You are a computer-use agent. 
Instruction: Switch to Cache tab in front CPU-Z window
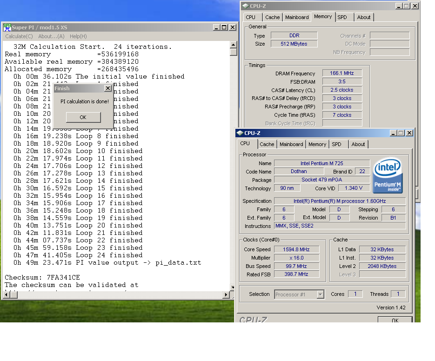point(267,144)
